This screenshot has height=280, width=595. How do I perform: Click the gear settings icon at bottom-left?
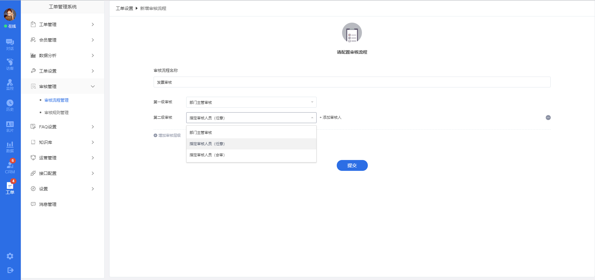click(x=10, y=256)
